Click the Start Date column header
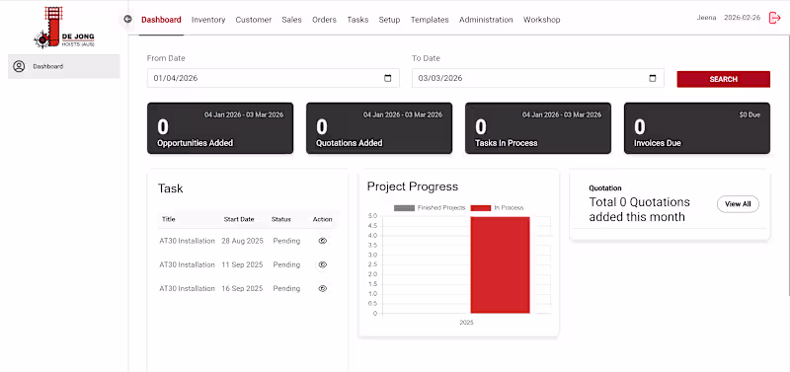This screenshot has height=372, width=790. coord(239,219)
